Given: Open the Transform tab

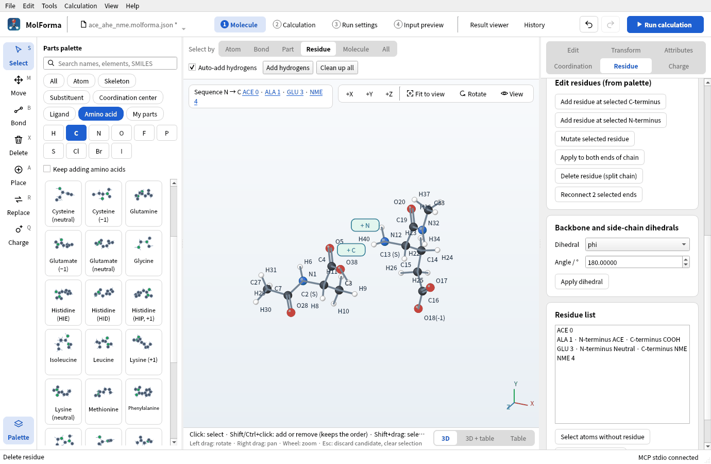Looking at the screenshot, I should coord(626,50).
